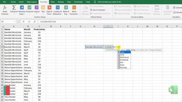Open the Watch Window
Screen dimensions: 182x102
pos(157,10)
